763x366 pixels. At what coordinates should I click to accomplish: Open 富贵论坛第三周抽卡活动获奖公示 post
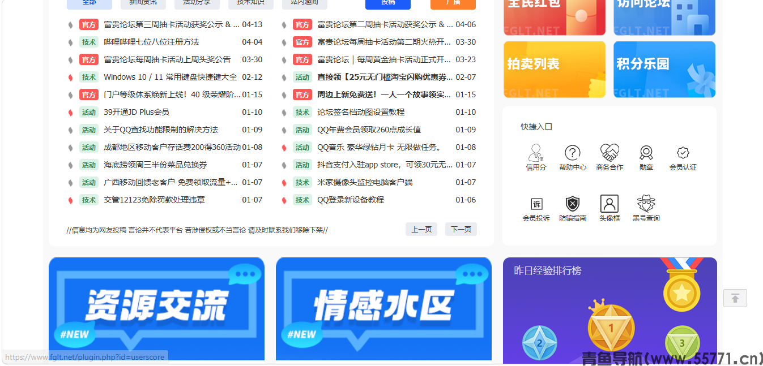pyautogui.click(x=172, y=24)
